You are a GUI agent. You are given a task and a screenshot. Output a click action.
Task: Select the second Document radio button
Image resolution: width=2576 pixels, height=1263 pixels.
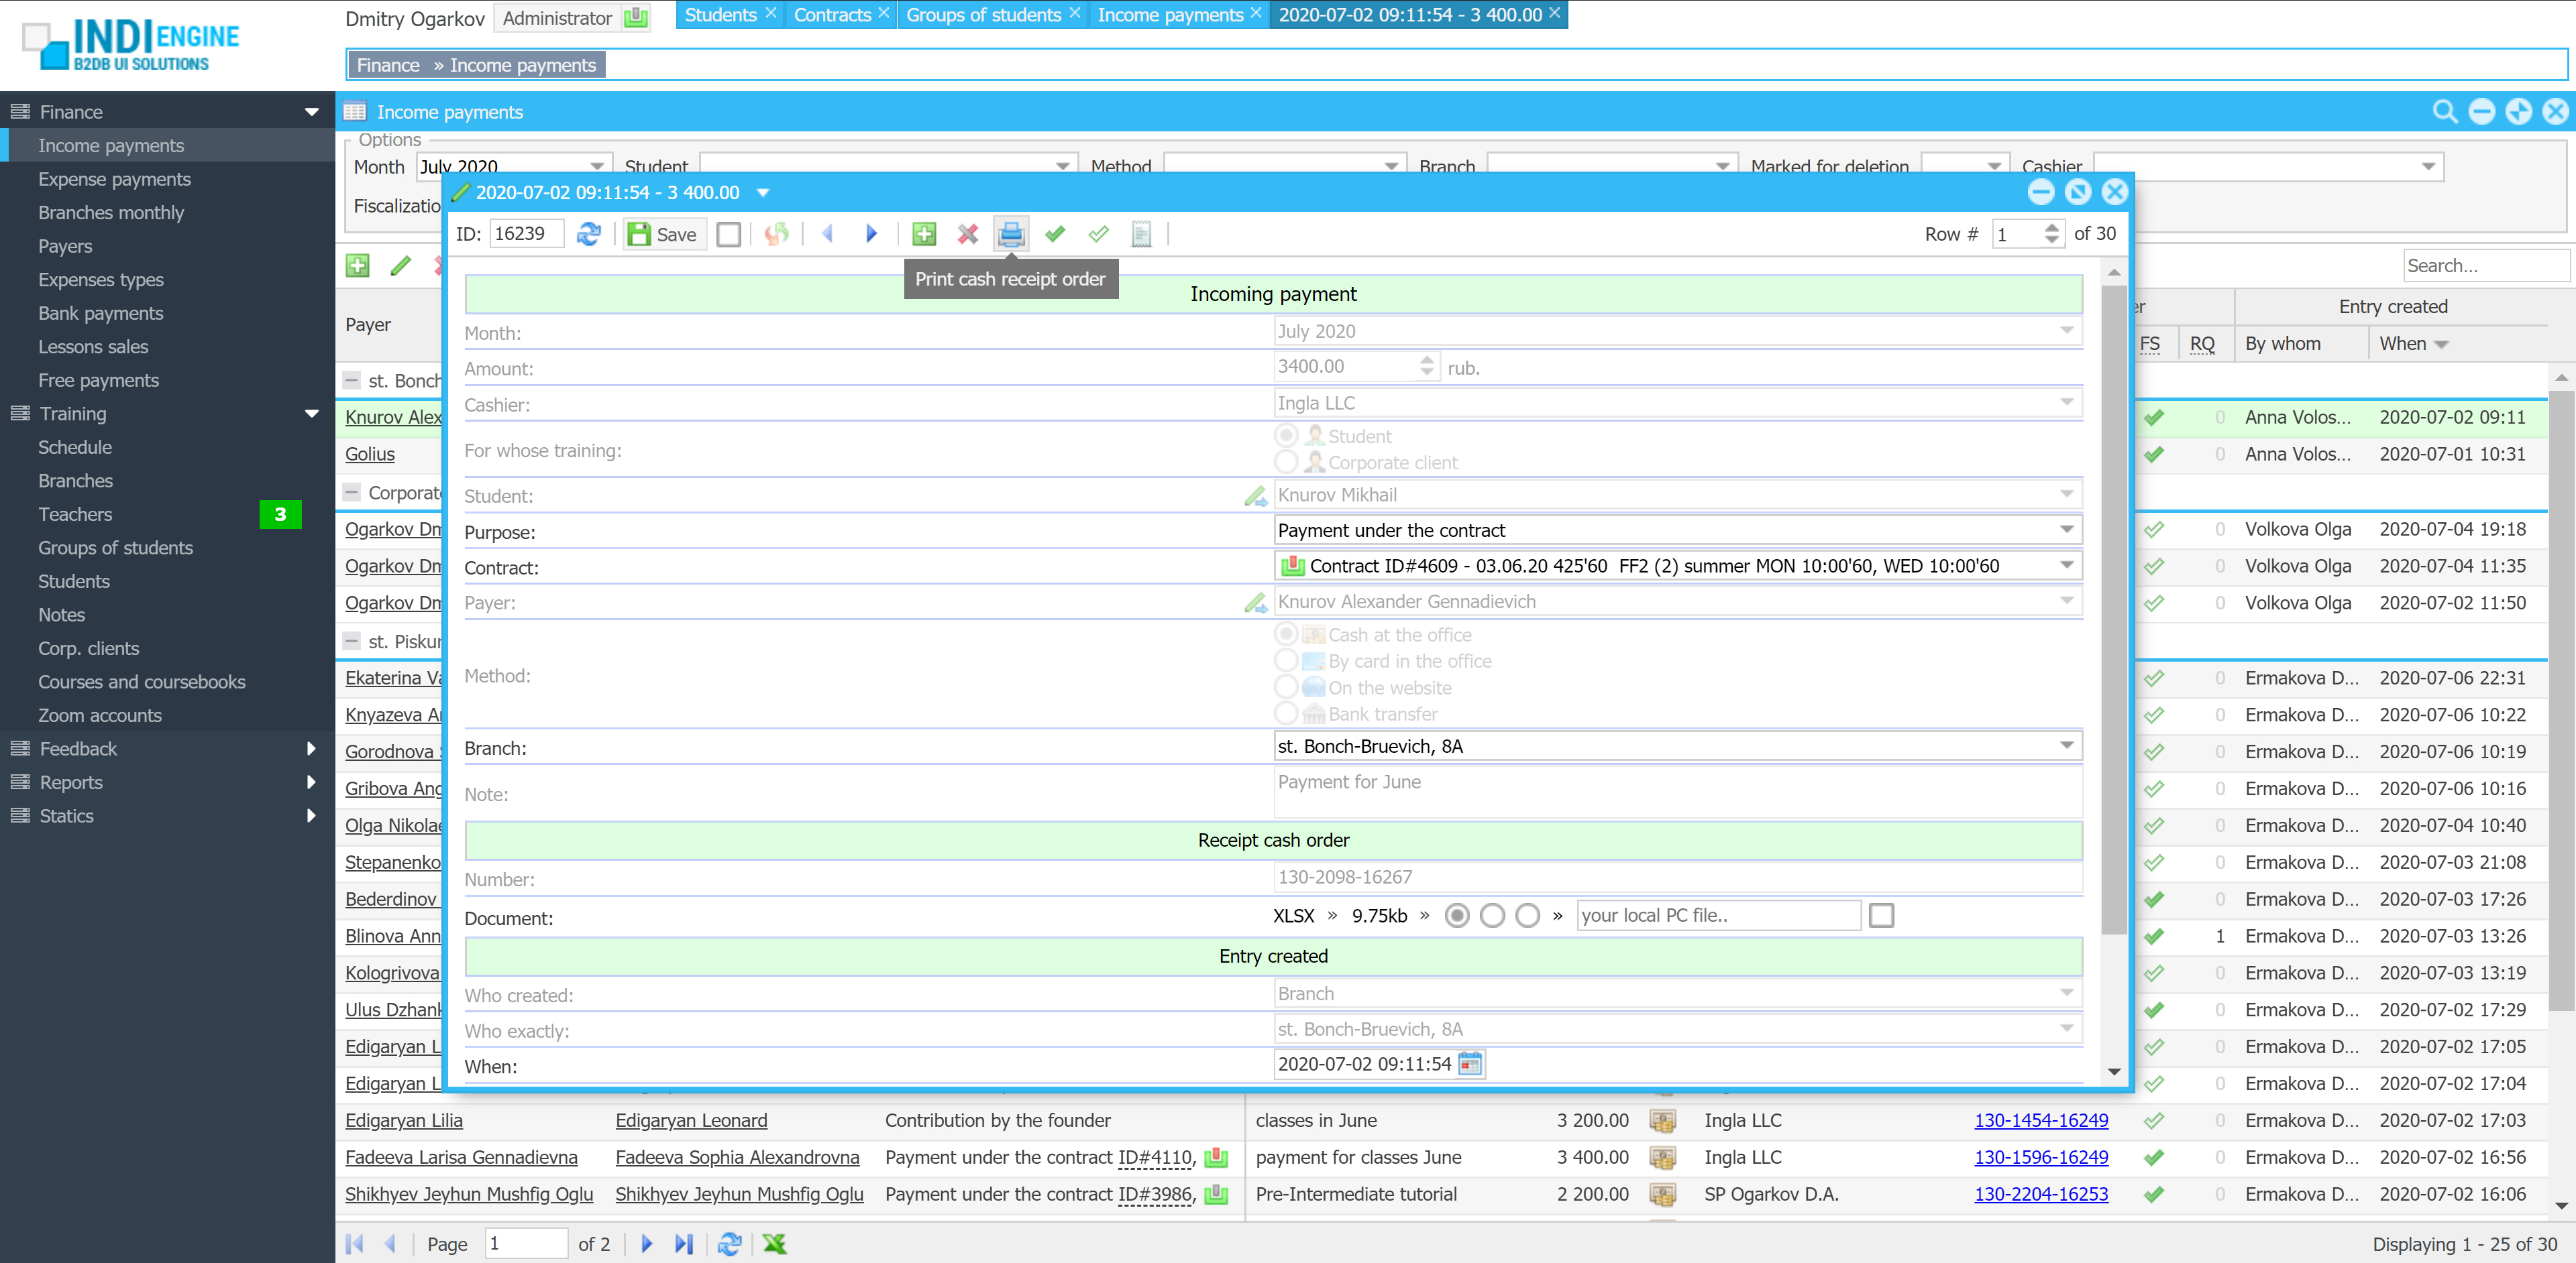tap(1492, 915)
